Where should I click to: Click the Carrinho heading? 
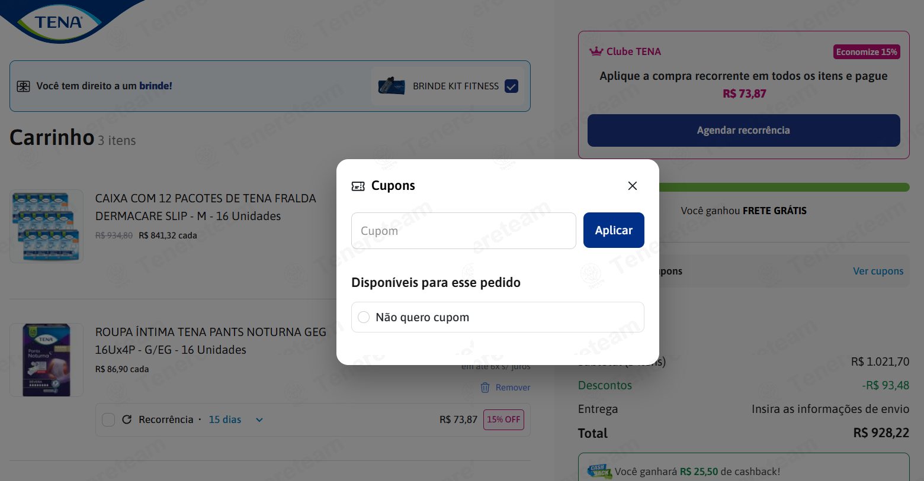click(x=52, y=137)
